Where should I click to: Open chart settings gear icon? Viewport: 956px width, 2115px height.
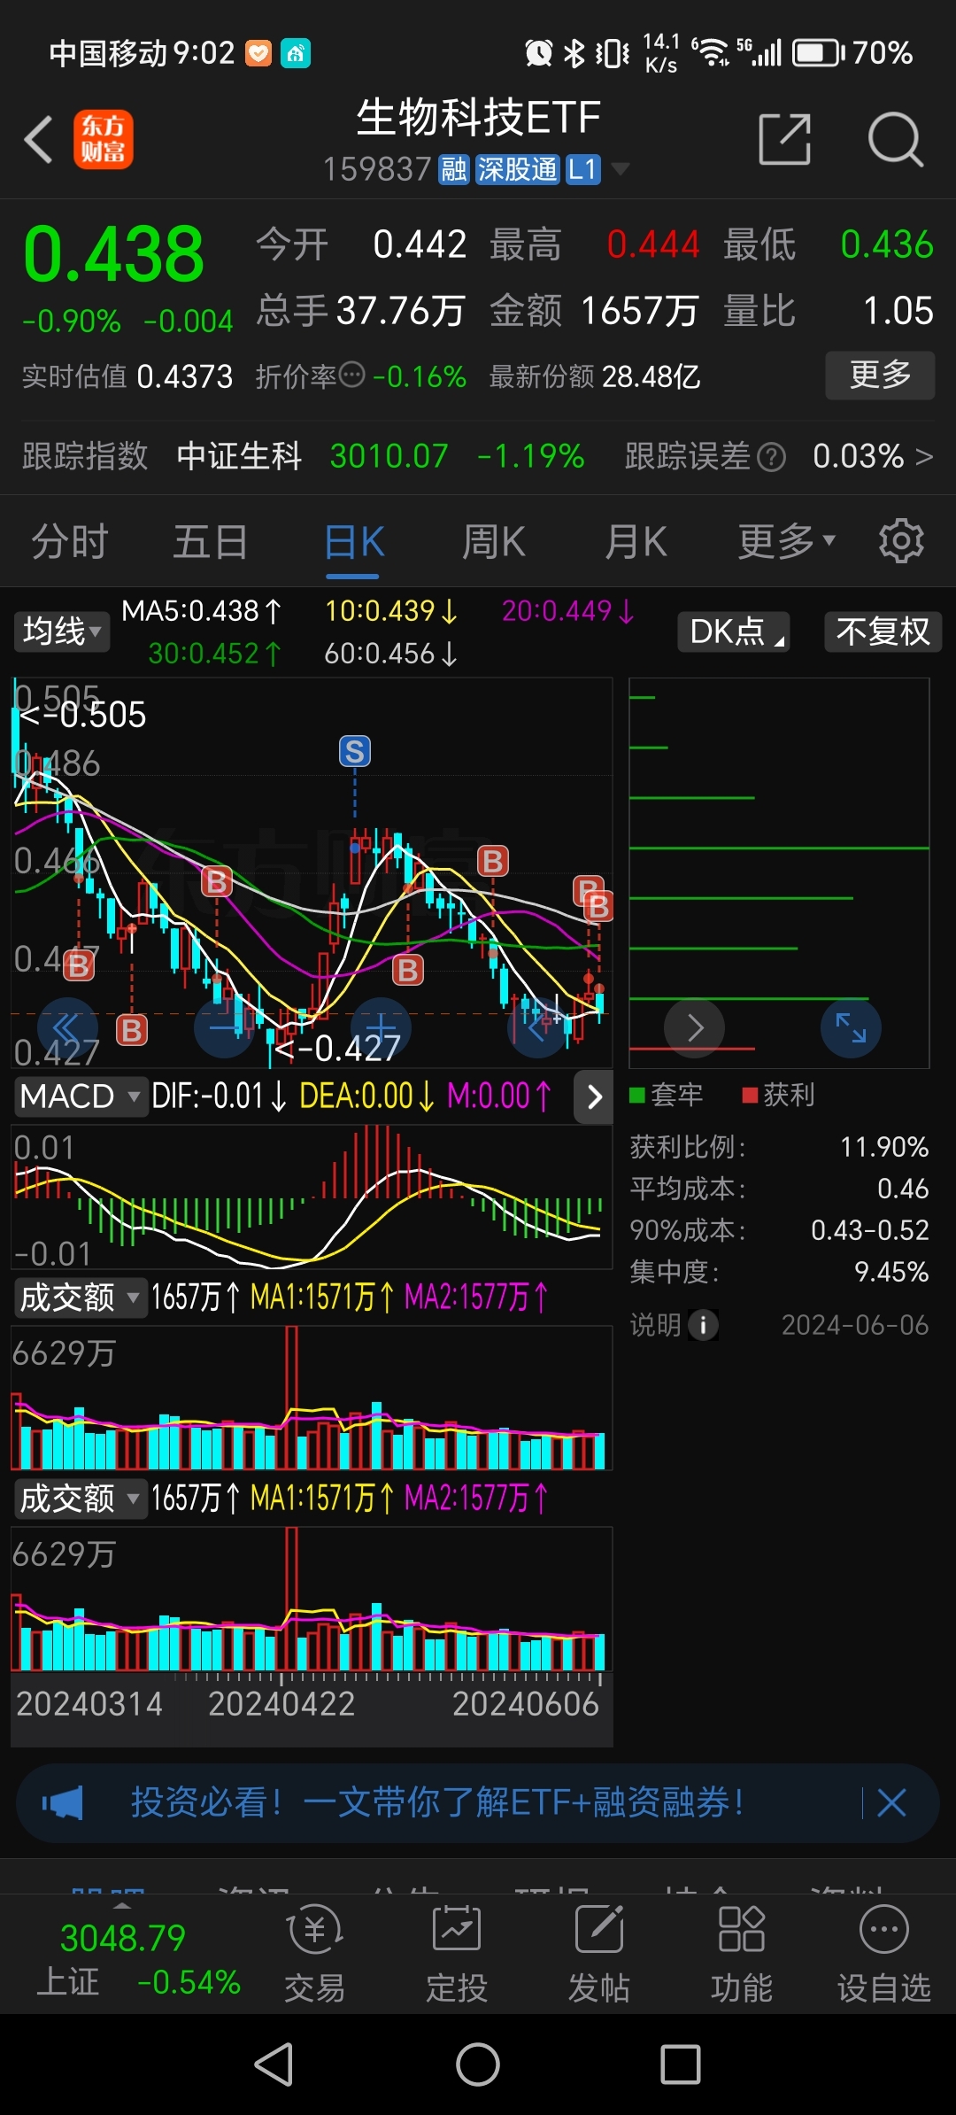click(x=900, y=541)
